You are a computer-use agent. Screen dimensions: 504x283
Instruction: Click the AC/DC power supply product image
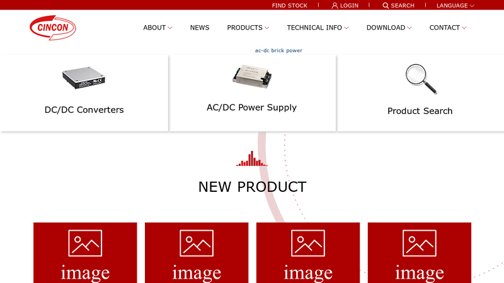[252, 76]
